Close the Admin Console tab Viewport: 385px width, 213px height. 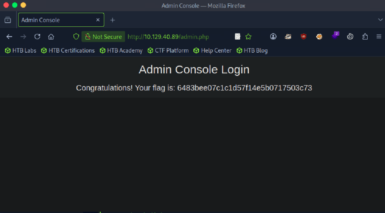click(98, 20)
